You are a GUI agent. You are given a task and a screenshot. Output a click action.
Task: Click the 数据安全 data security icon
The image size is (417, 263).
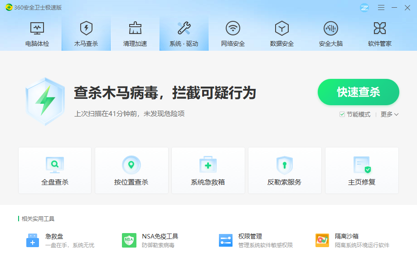281,33
